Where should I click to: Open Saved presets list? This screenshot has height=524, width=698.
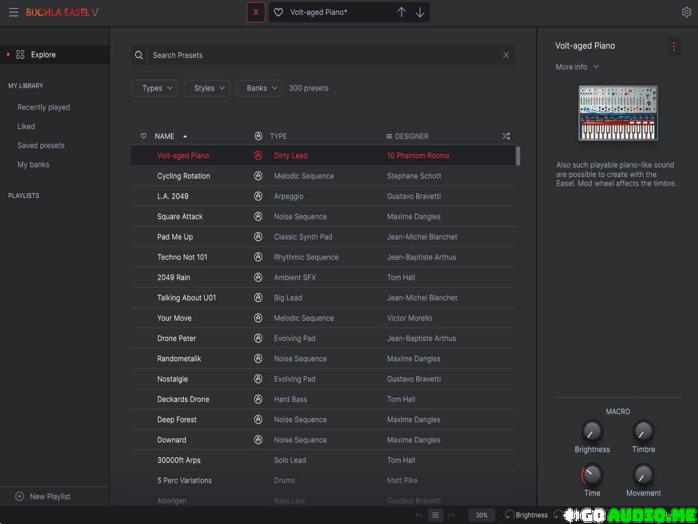[41, 145]
